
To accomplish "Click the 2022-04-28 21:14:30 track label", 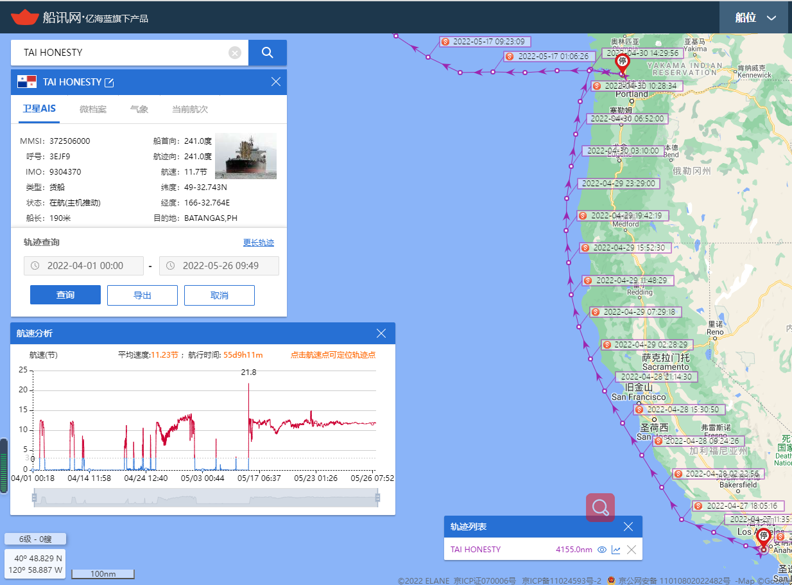I will pyautogui.click(x=656, y=377).
